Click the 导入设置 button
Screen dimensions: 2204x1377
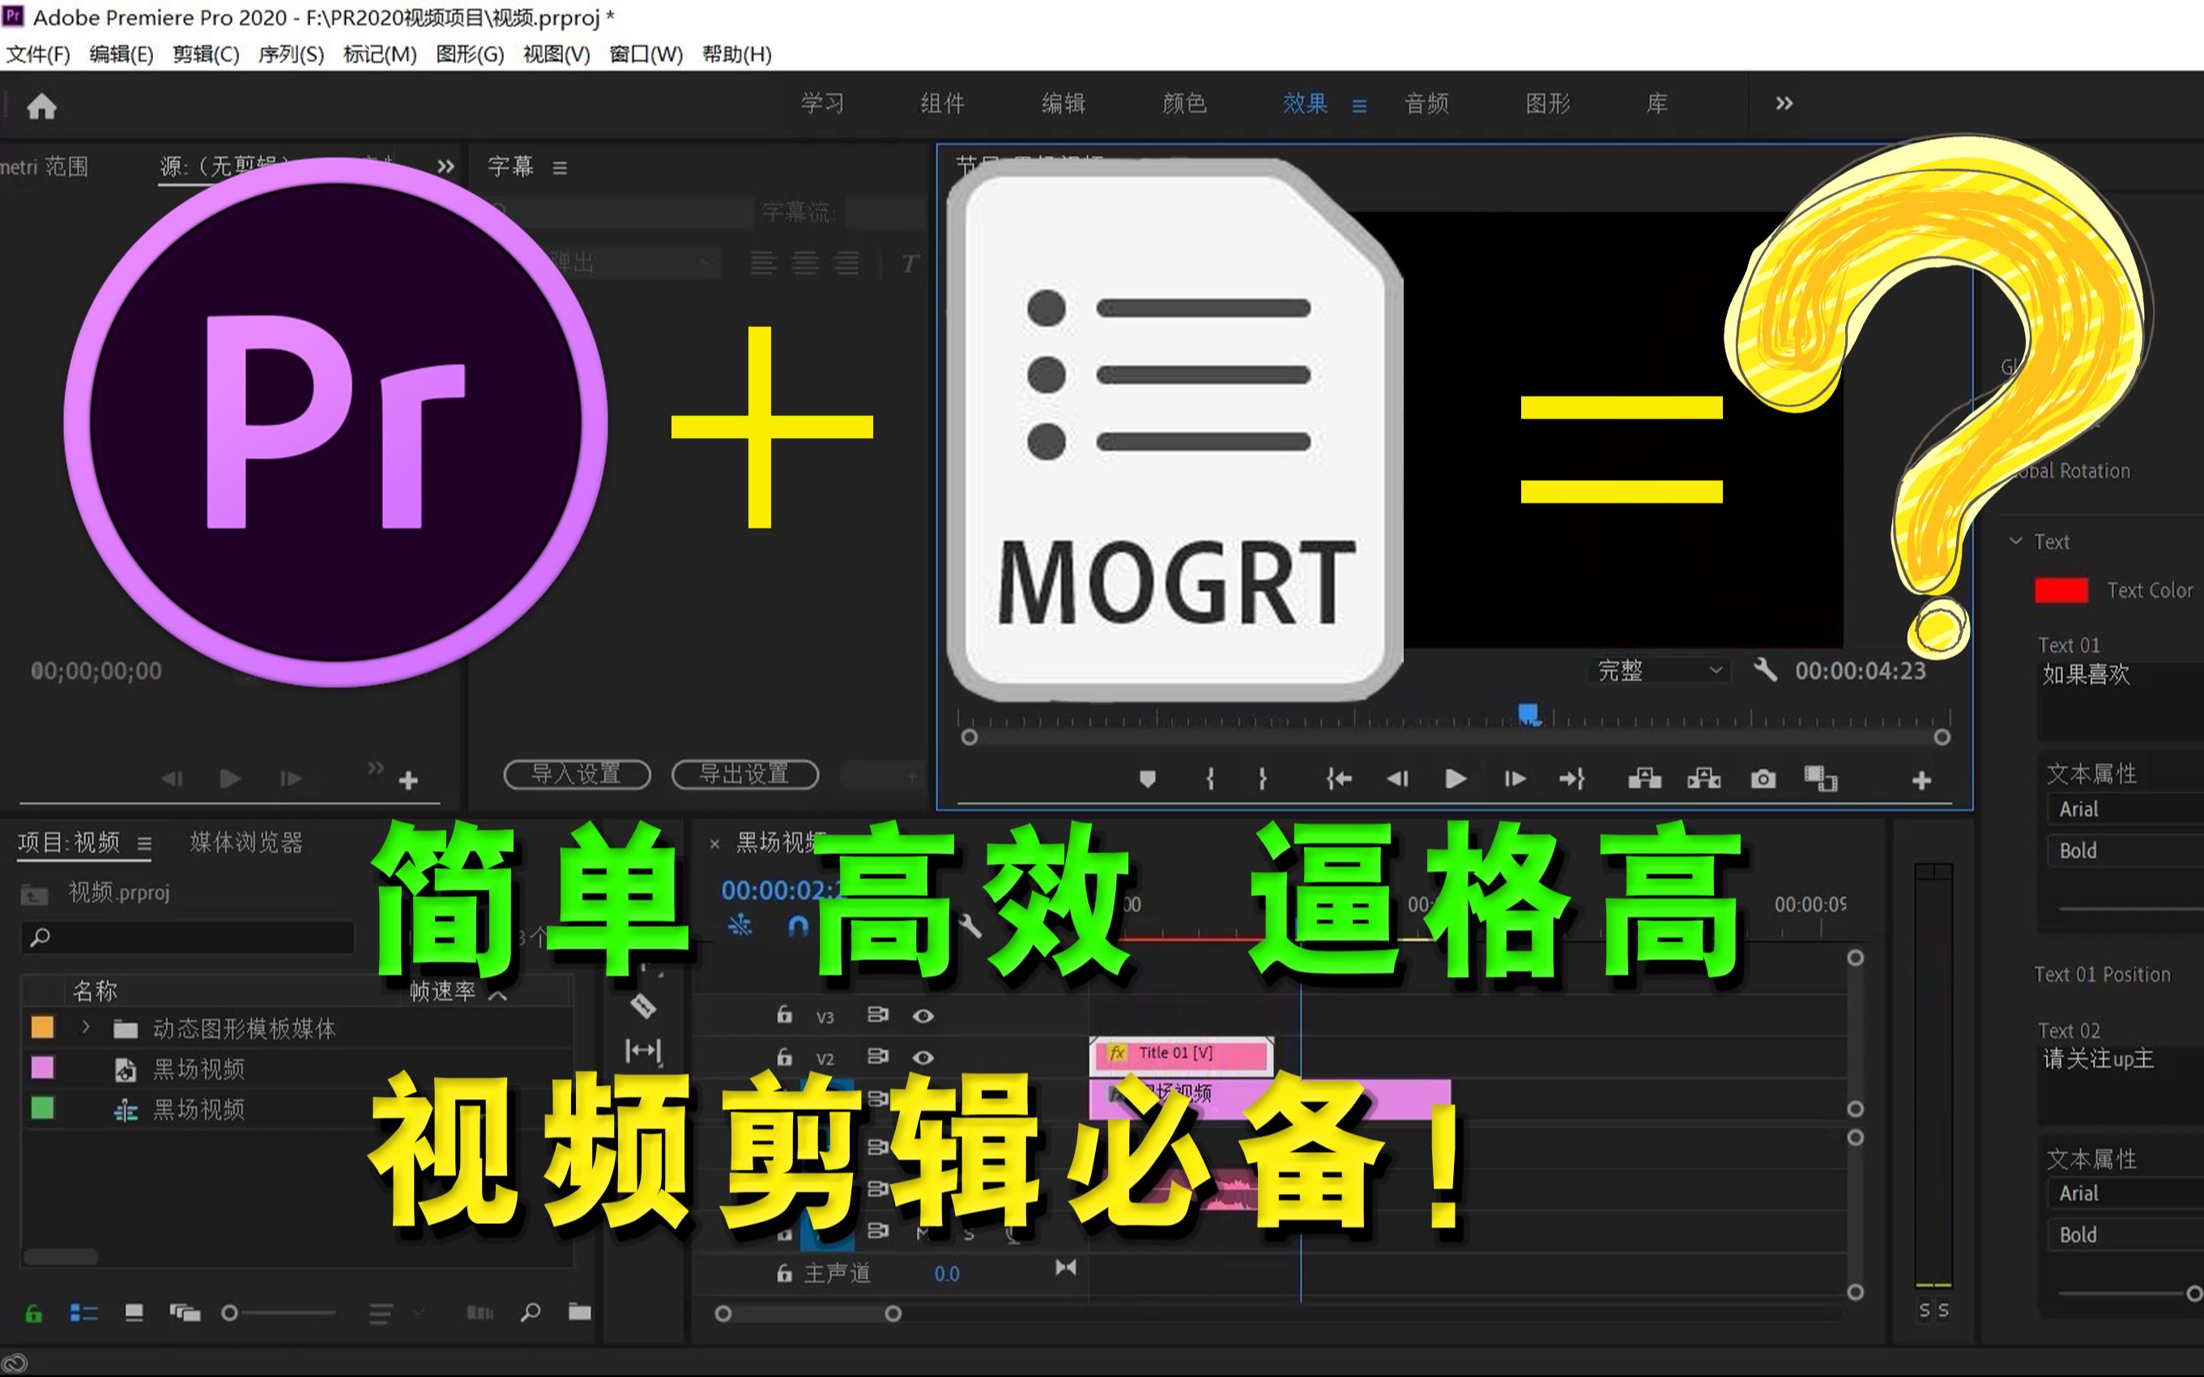pos(576,774)
